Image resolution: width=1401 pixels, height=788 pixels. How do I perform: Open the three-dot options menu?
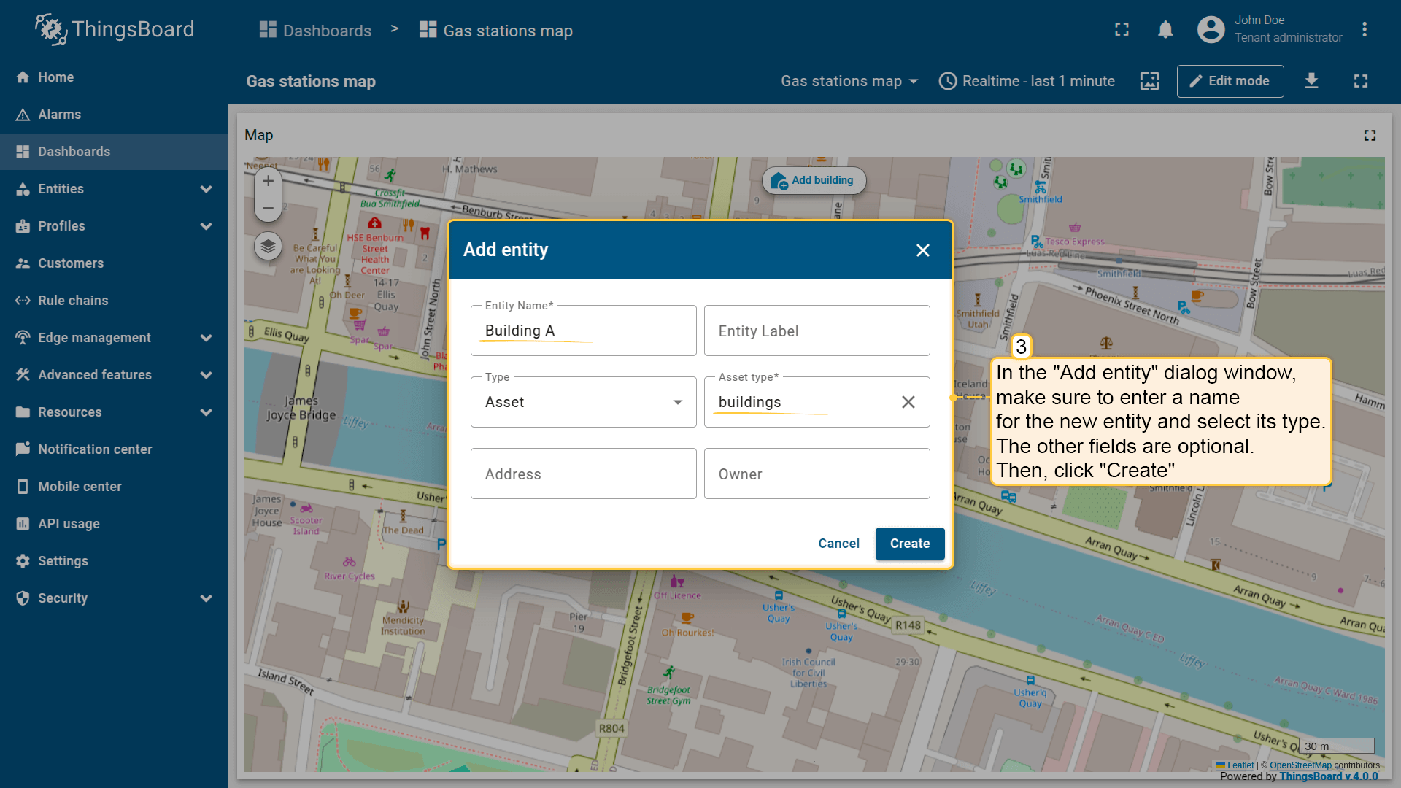[1364, 30]
